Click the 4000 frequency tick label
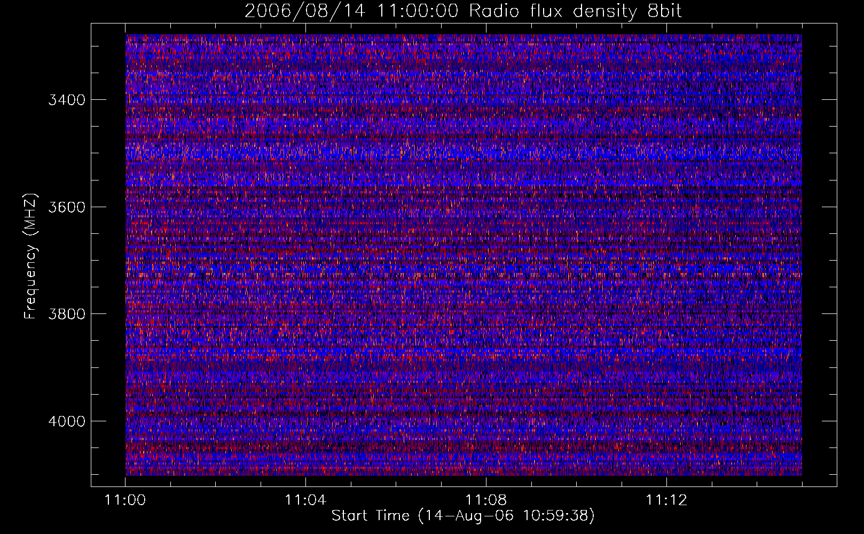864x534 pixels. pyautogui.click(x=67, y=421)
